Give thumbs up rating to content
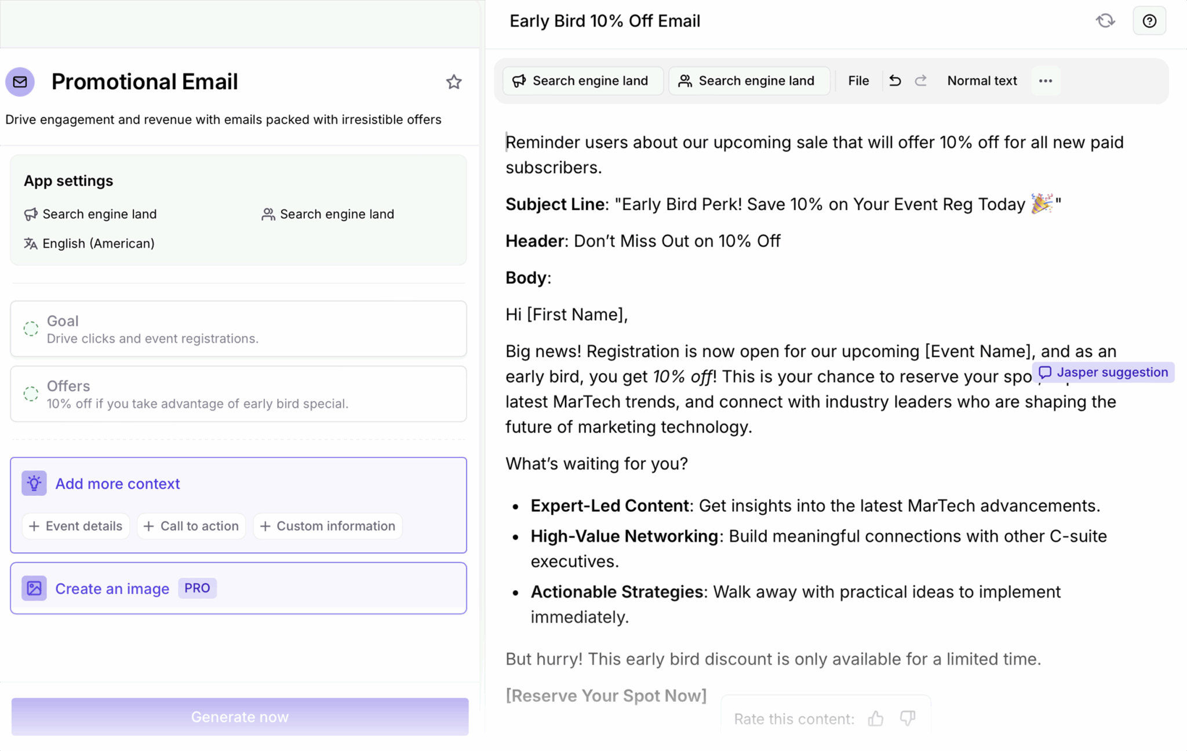 pos(876,719)
